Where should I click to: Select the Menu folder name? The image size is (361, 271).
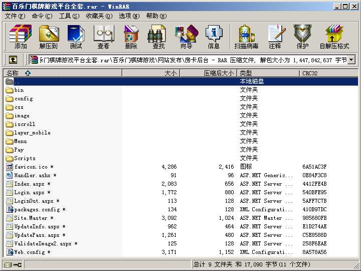(x=20, y=141)
